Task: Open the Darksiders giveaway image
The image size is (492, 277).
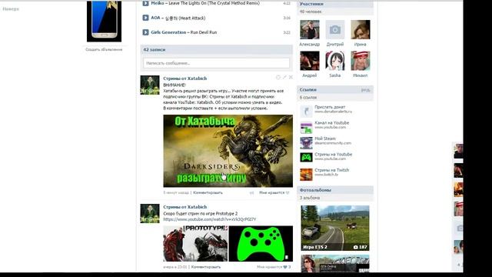Action: click(x=228, y=151)
